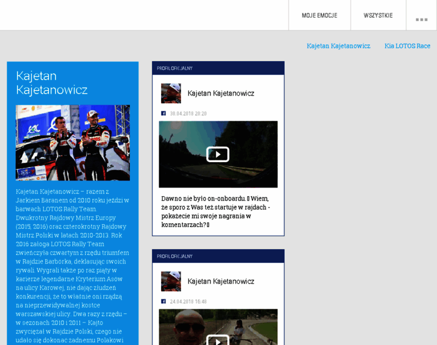Image resolution: width=437 pixels, height=345 pixels.
Task: Open the three-dots more menu
Action: (x=421, y=20)
